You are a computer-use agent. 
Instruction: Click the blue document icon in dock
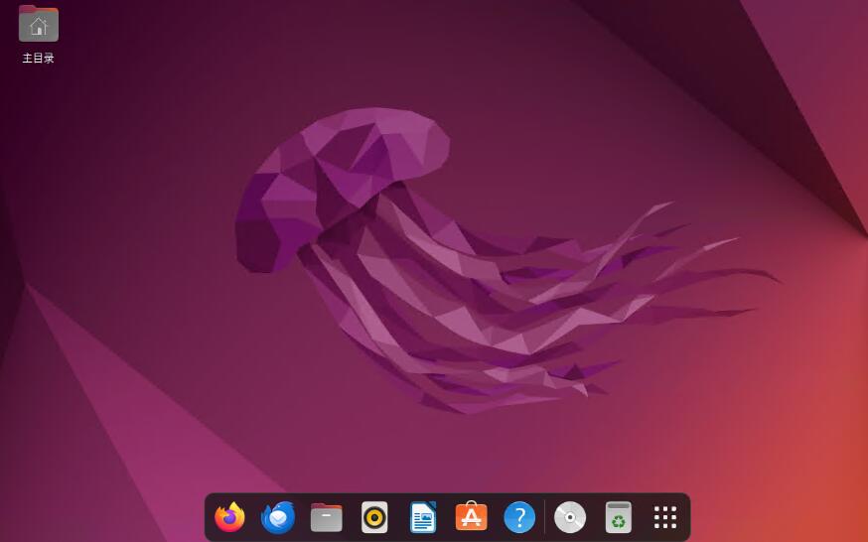pyautogui.click(x=423, y=517)
